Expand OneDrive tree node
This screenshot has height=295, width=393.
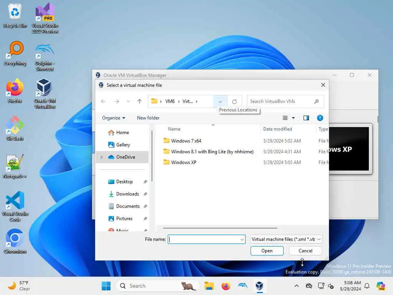click(x=101, y=157)
